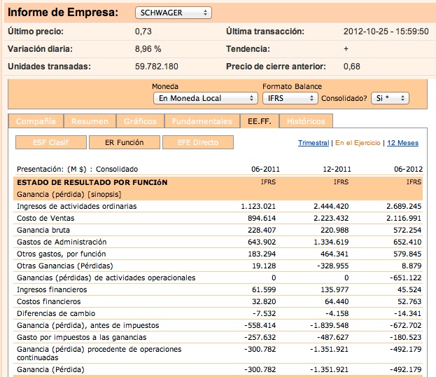Screen dimensions: 436x377
Task: Click the value 2.444.420
Action: pyautogui.click(x=331, y=206)
